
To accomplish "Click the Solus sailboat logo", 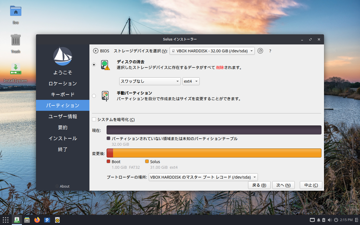I will [x=63, y=56].
